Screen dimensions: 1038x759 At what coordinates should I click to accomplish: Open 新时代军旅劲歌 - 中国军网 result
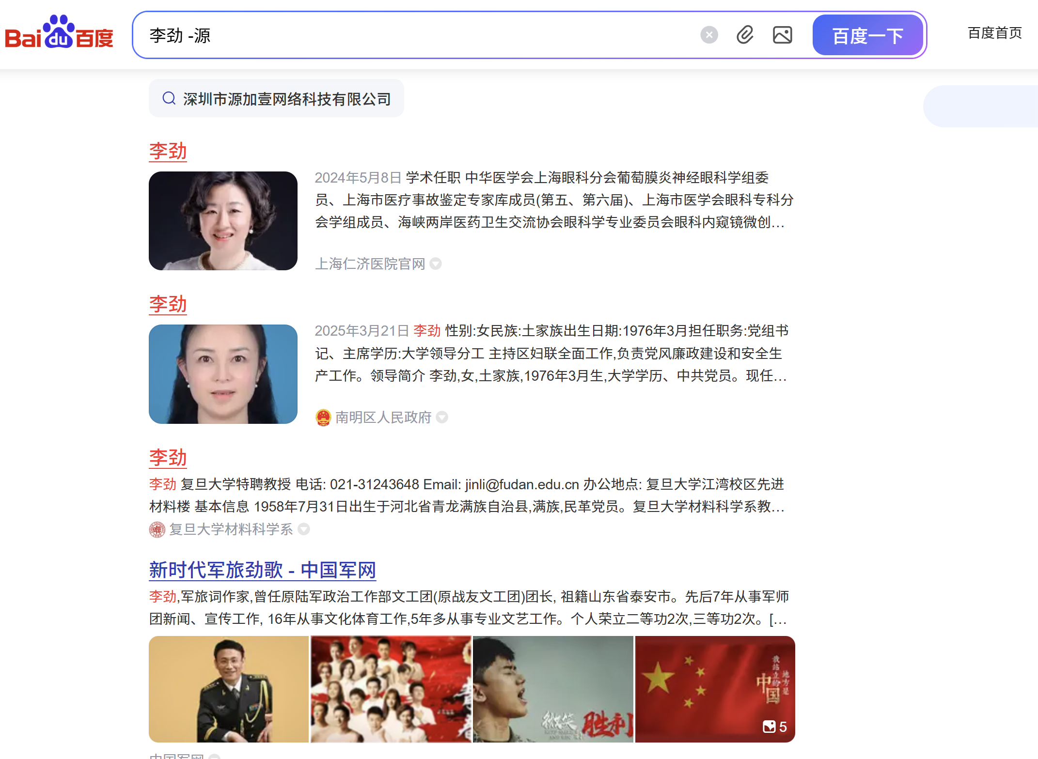(x=262, y=570)
